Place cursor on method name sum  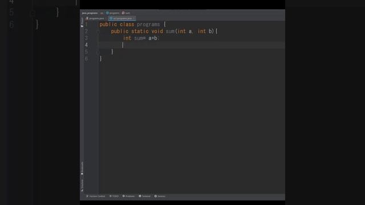170,31
